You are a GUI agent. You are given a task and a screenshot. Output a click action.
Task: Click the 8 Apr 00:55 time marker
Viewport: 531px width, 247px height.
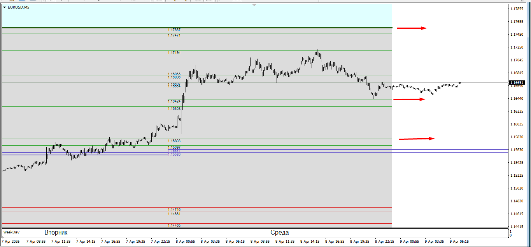click(185, 242)
